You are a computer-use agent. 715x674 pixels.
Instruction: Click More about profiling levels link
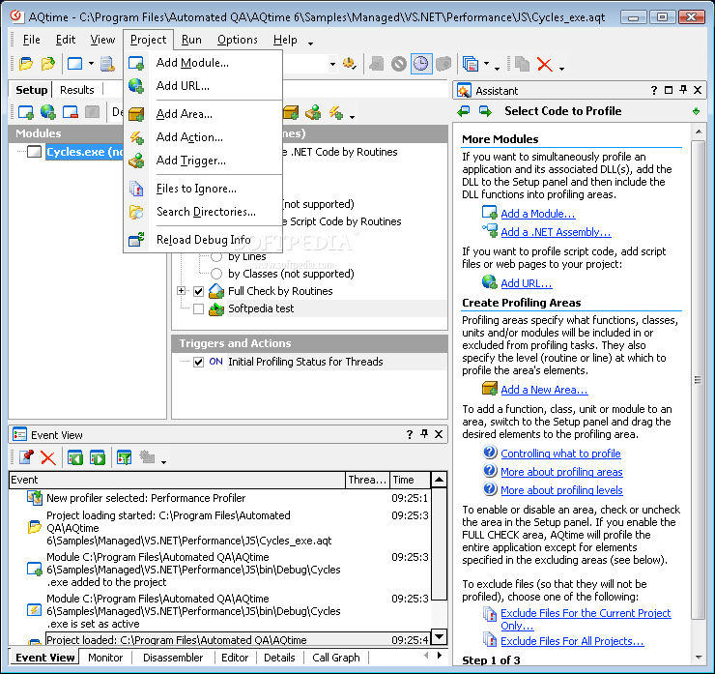tap(561, 490)
